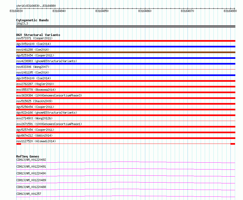Click the red bar for dgv3053n100
This screenshot has width=243, height=200.
(126, 81)
